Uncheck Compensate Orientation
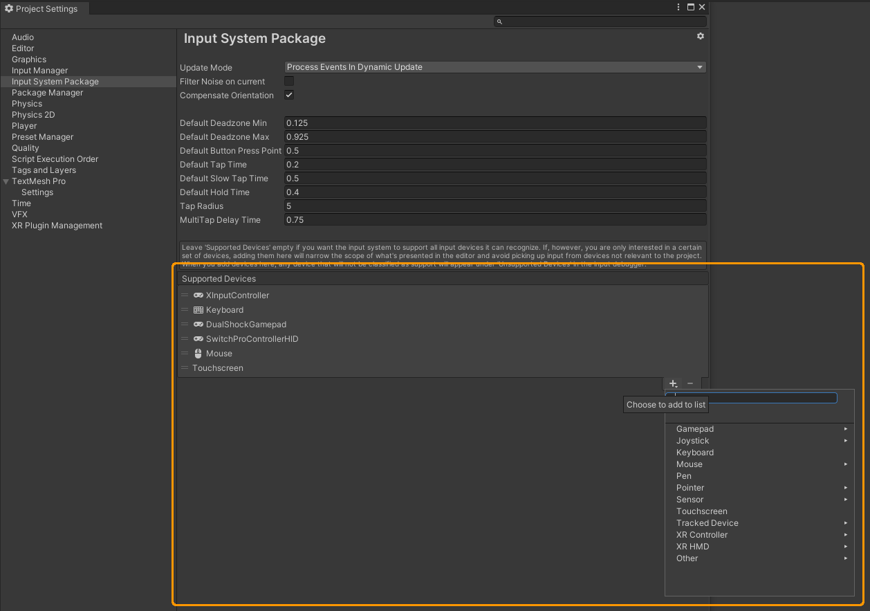 coord(288,95)
